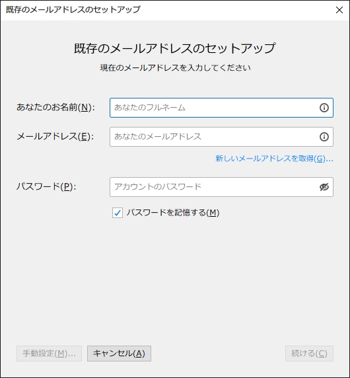This screenshot has width=350, height=378.
Task: Focus the アカウントのパスワード password field
Action: pyautogui.click(x=221, y=187)
